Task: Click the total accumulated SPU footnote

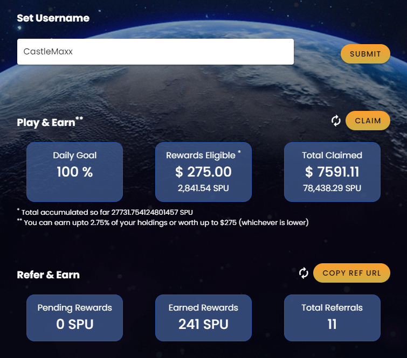Action: tap(105, 212)
